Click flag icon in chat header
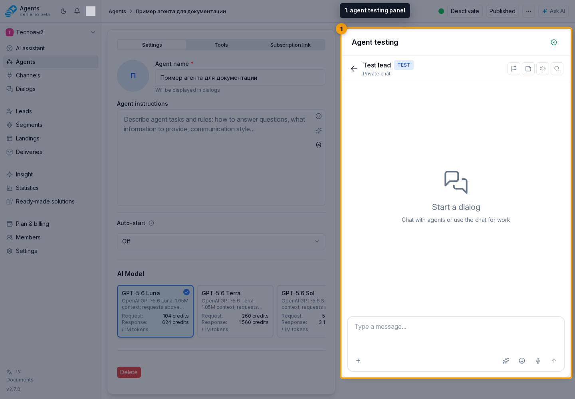 (x=514, y=69)
